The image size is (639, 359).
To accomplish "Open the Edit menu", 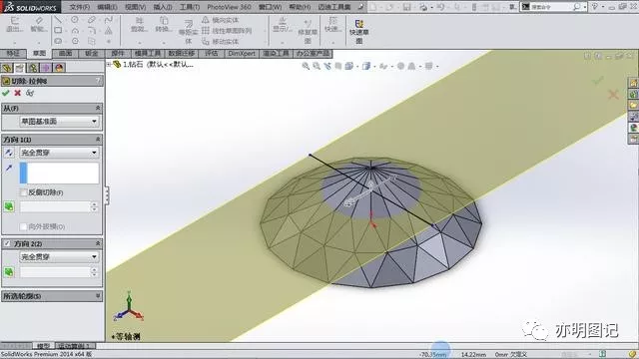I will point(107,7).
